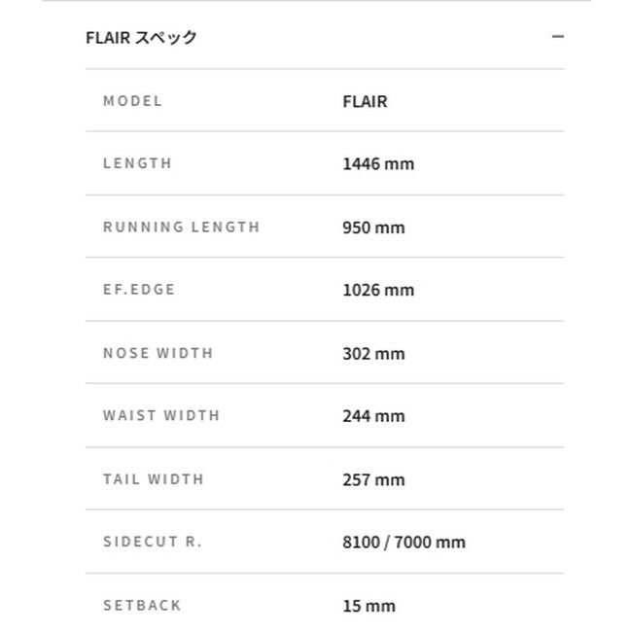632x632 pixels.
Task: Click the NOSE WIDTH label
Action: point(158,353)
